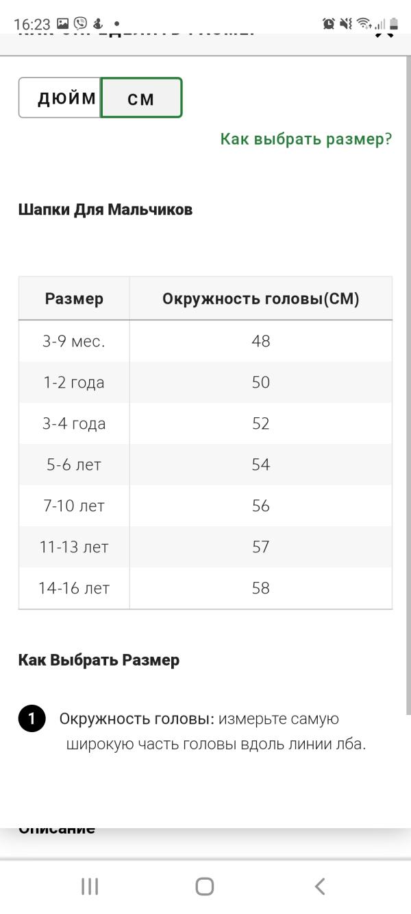Tap the Viber notification icon
Screen dimensions: 411x914
(x=80, y=23)
